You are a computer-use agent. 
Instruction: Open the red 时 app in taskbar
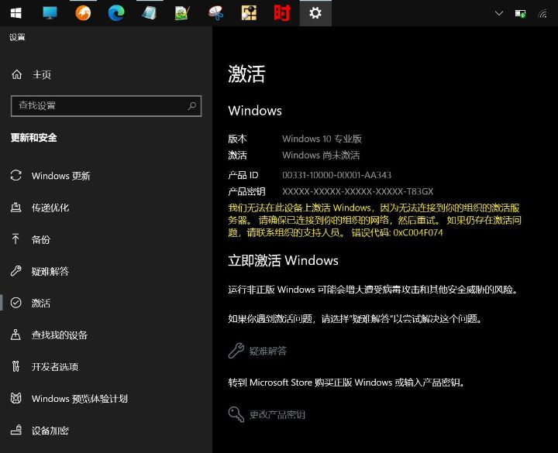(282, 13)
